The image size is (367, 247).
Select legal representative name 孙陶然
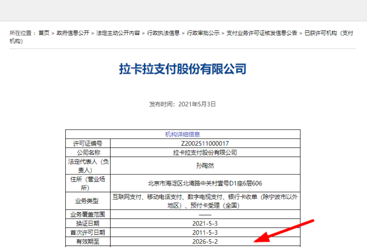[x=205, y=165]
